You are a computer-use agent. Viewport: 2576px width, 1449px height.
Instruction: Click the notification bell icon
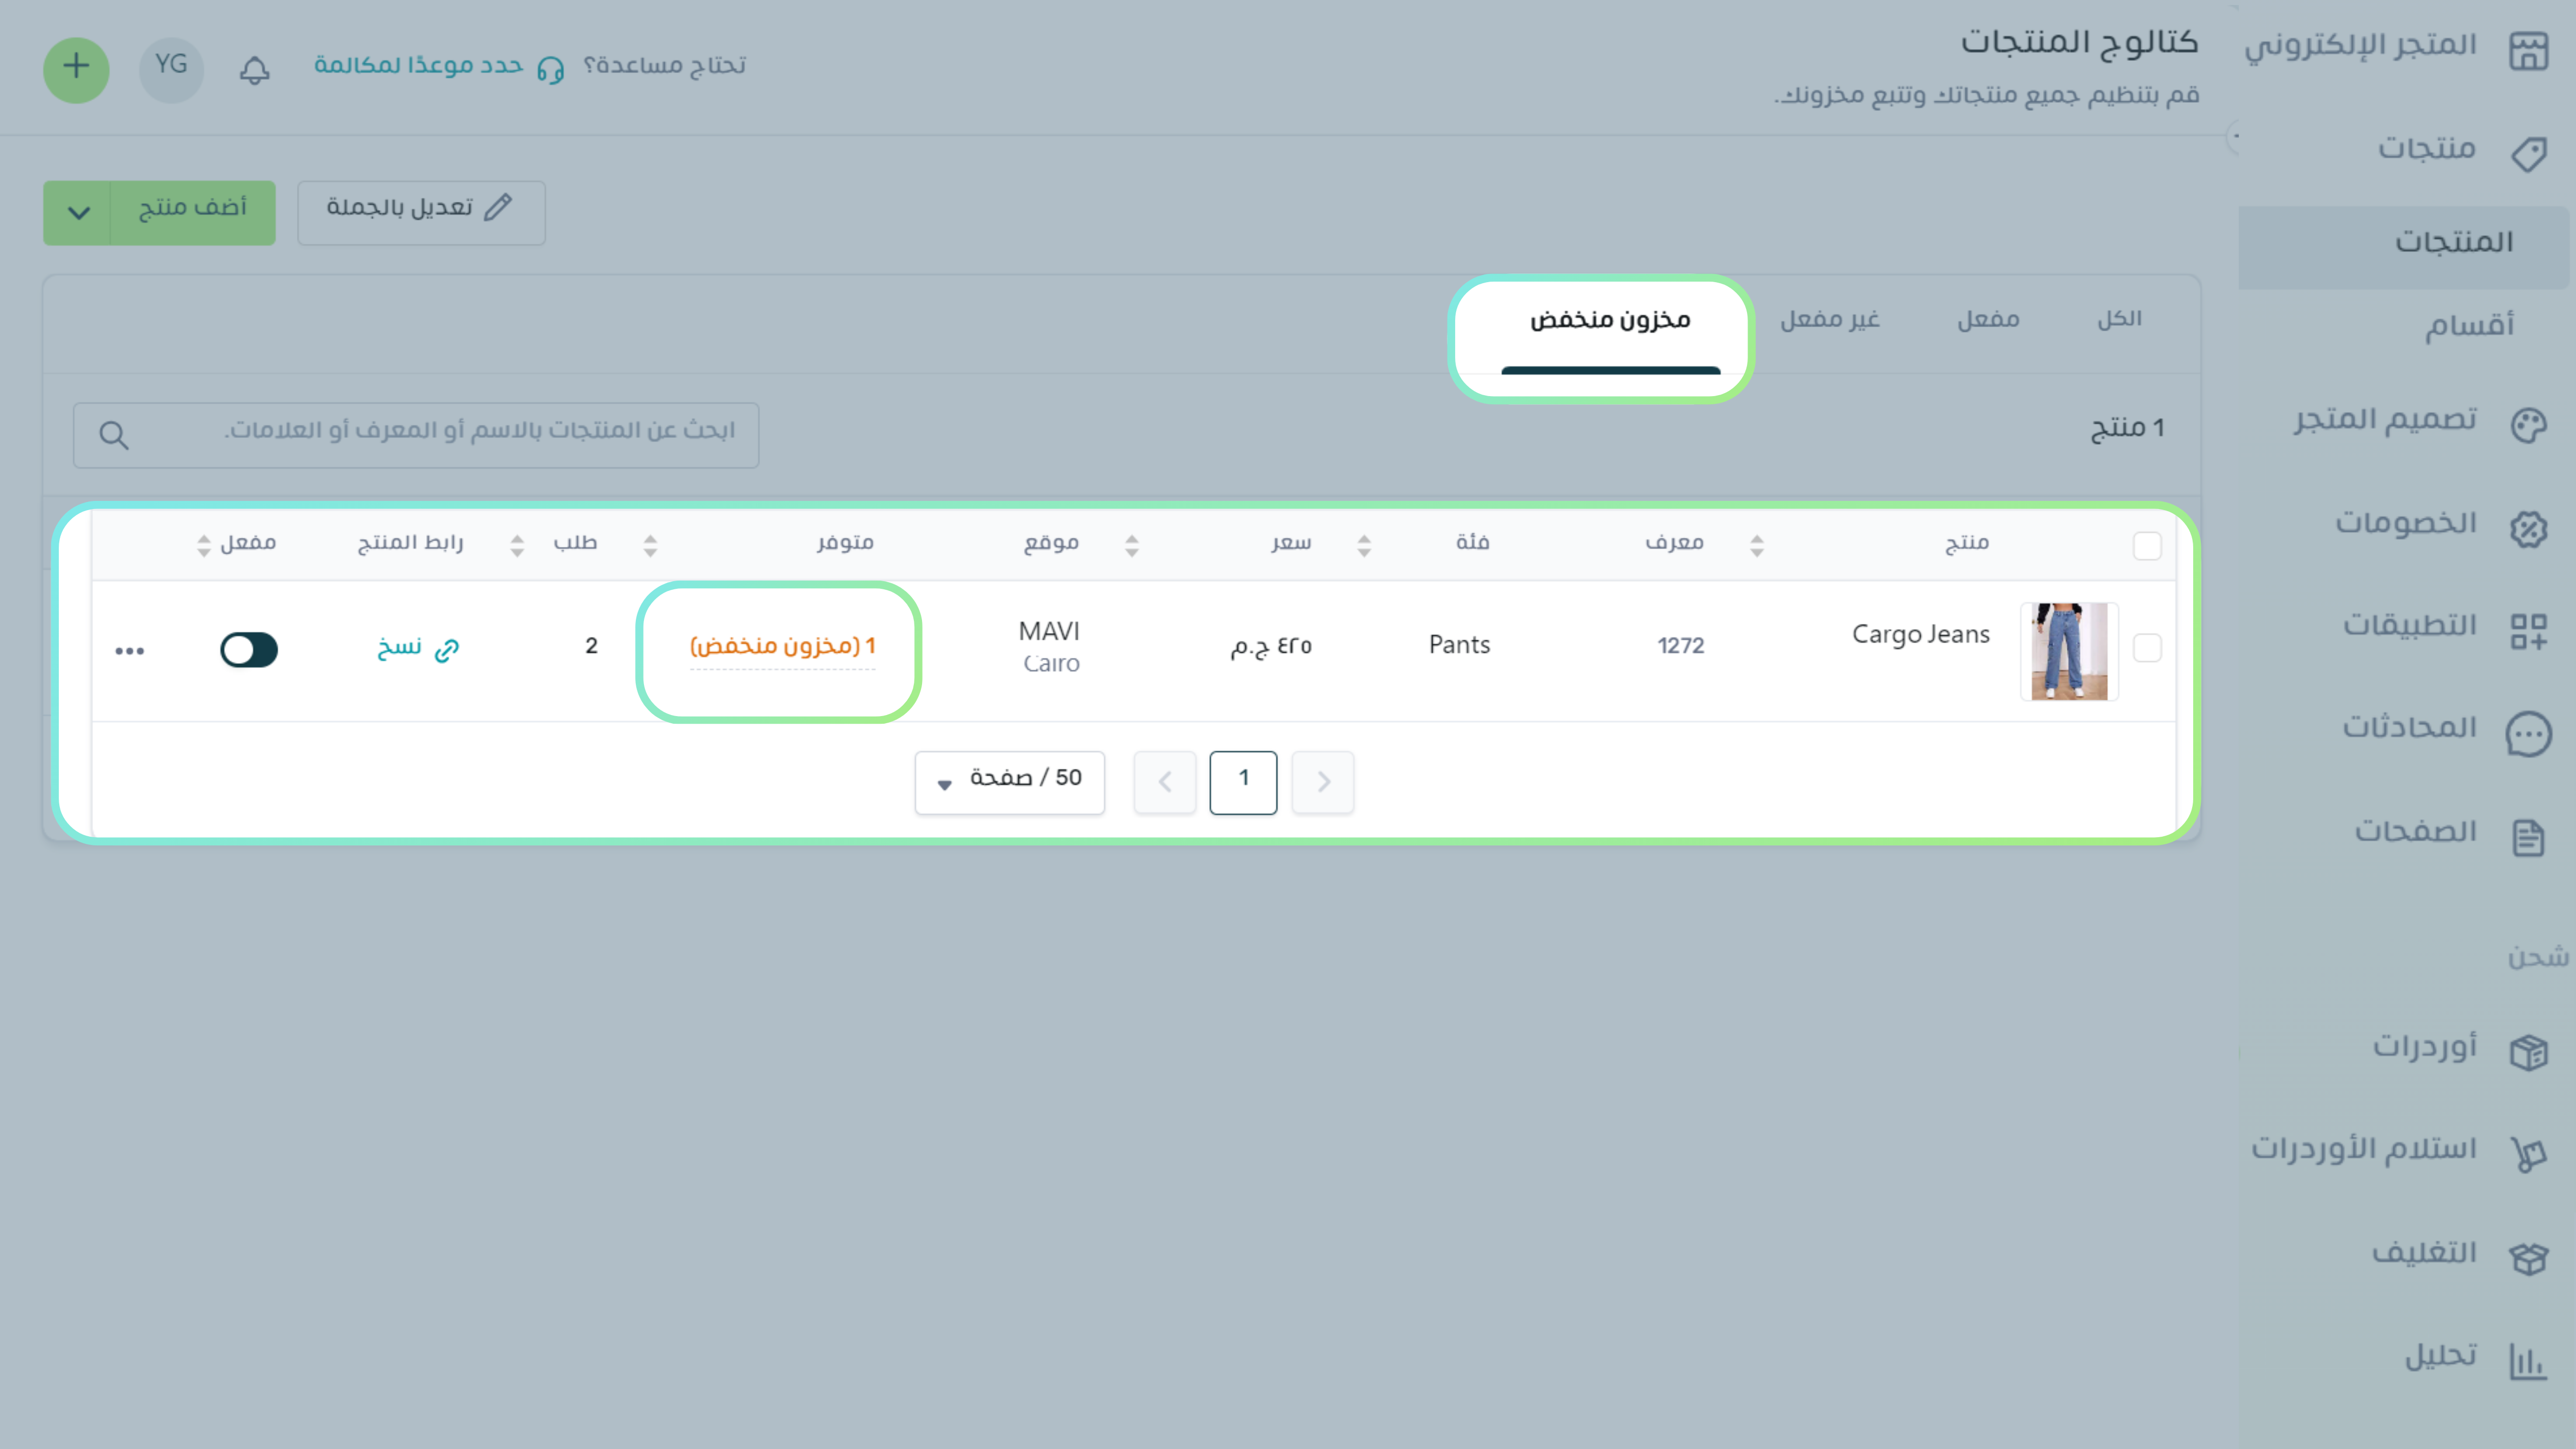pos(254,70)
